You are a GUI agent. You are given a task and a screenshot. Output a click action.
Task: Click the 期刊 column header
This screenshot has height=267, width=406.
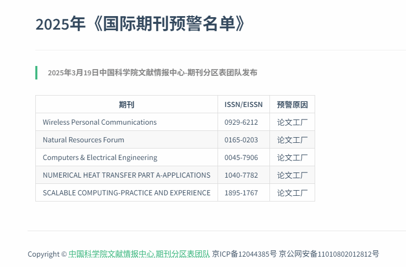(126, 104)
